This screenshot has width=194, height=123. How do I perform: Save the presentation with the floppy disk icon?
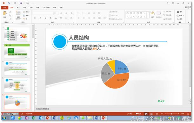click(x=21, y=3)
